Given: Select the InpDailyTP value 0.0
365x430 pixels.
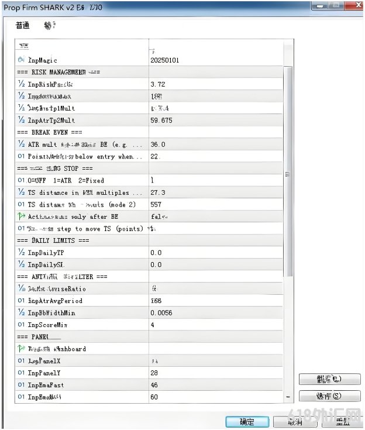Looking at the screenshot, I should click(156, 253).
